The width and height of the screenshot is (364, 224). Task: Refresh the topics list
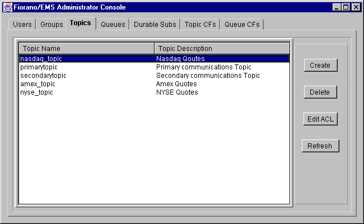click(x=320, y=146)
